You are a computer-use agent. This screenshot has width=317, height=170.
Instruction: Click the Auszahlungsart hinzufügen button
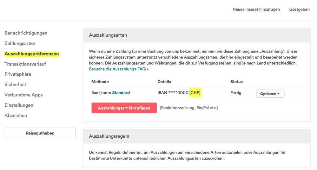124,108
